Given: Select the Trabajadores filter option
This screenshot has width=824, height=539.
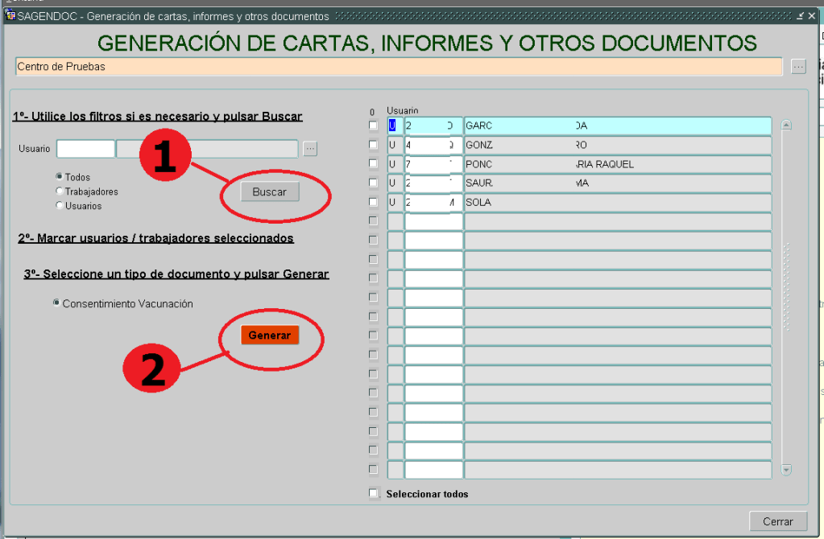Looking at the screenshot, I should point(59,191).
